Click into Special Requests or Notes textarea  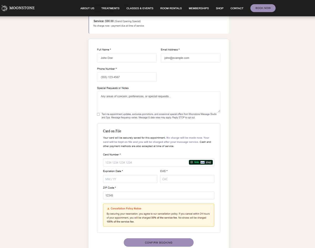pyautogui.click(x=158, y=102)
